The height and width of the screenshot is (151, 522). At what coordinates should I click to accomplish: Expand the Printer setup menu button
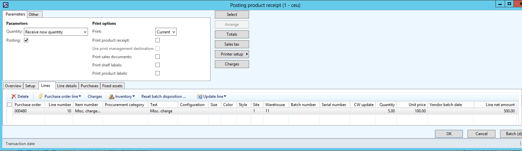pyautogui.click(x=232, y=54)
